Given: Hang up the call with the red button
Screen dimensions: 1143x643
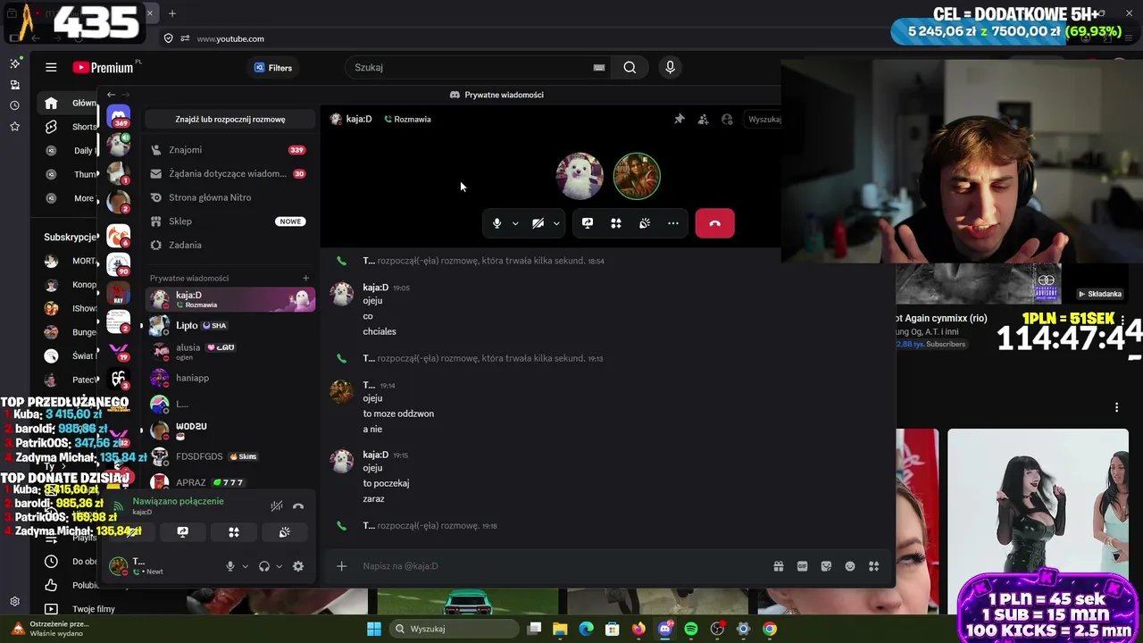Looking at the screenshot, I should (x=714, y=223).
